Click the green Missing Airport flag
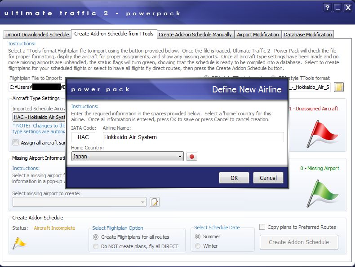 pos(322,193)
